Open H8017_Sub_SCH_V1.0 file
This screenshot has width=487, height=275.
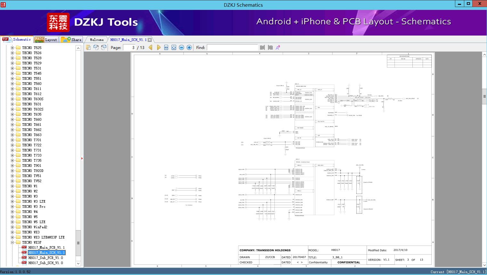(x=45, y=263)
